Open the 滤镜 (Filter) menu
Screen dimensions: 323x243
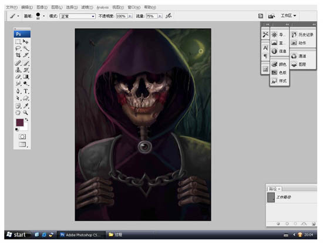[87, 7]
